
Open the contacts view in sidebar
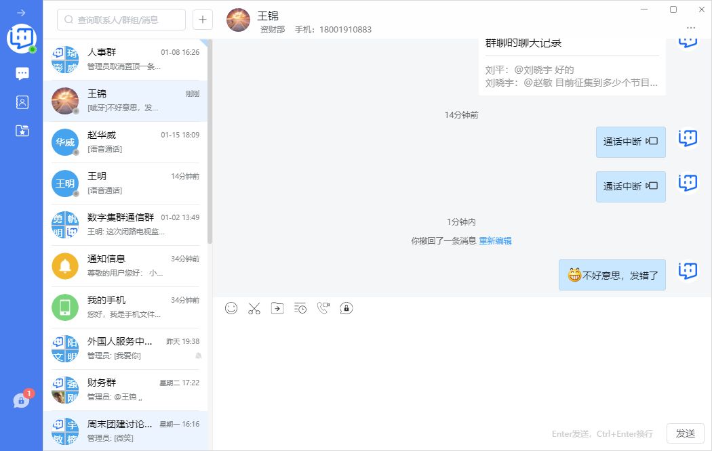(22, 102)
